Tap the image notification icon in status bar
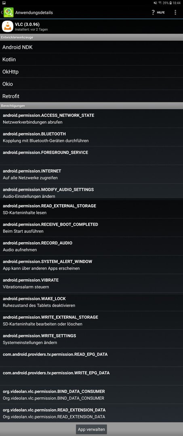This screenshot has height=436, width=183. point(4,2)
